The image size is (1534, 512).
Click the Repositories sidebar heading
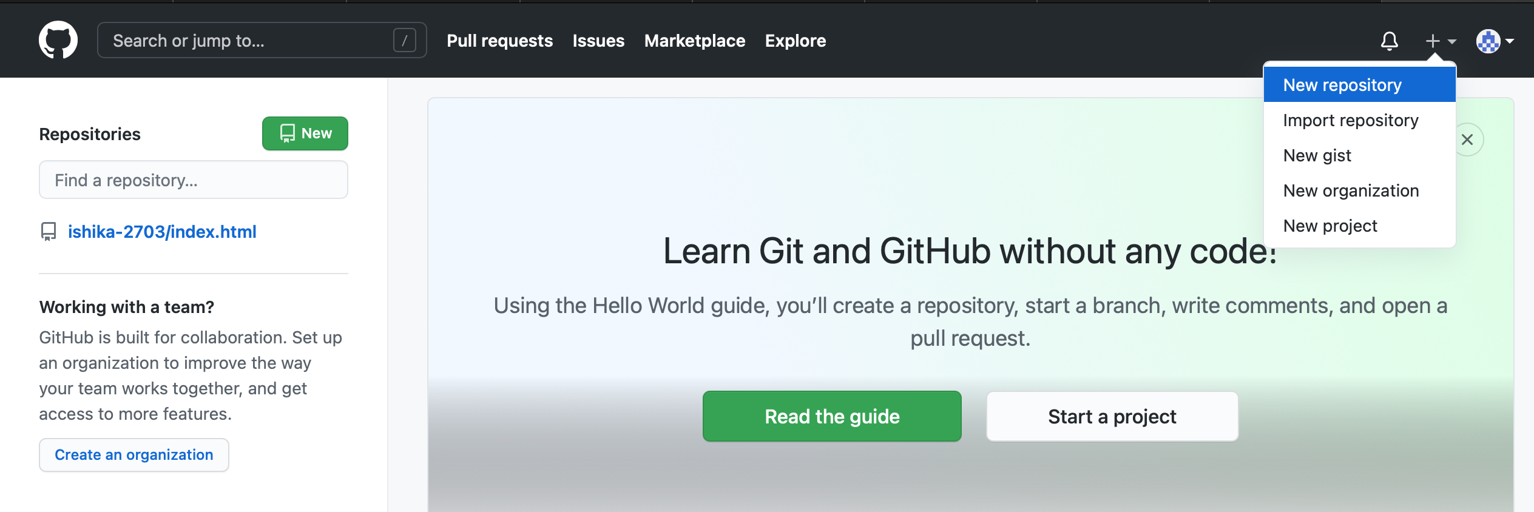(x=90, y=134)
